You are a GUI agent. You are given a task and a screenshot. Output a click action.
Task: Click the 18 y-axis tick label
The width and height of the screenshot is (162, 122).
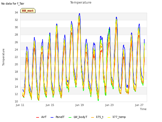click(x=16, y=72)
